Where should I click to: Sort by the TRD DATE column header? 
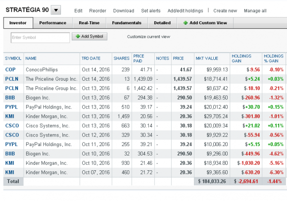pos(91,58)
